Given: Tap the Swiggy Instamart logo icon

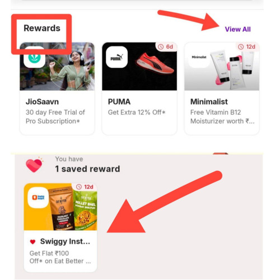Looking at the screenshot, I should [x=38, y=198].
